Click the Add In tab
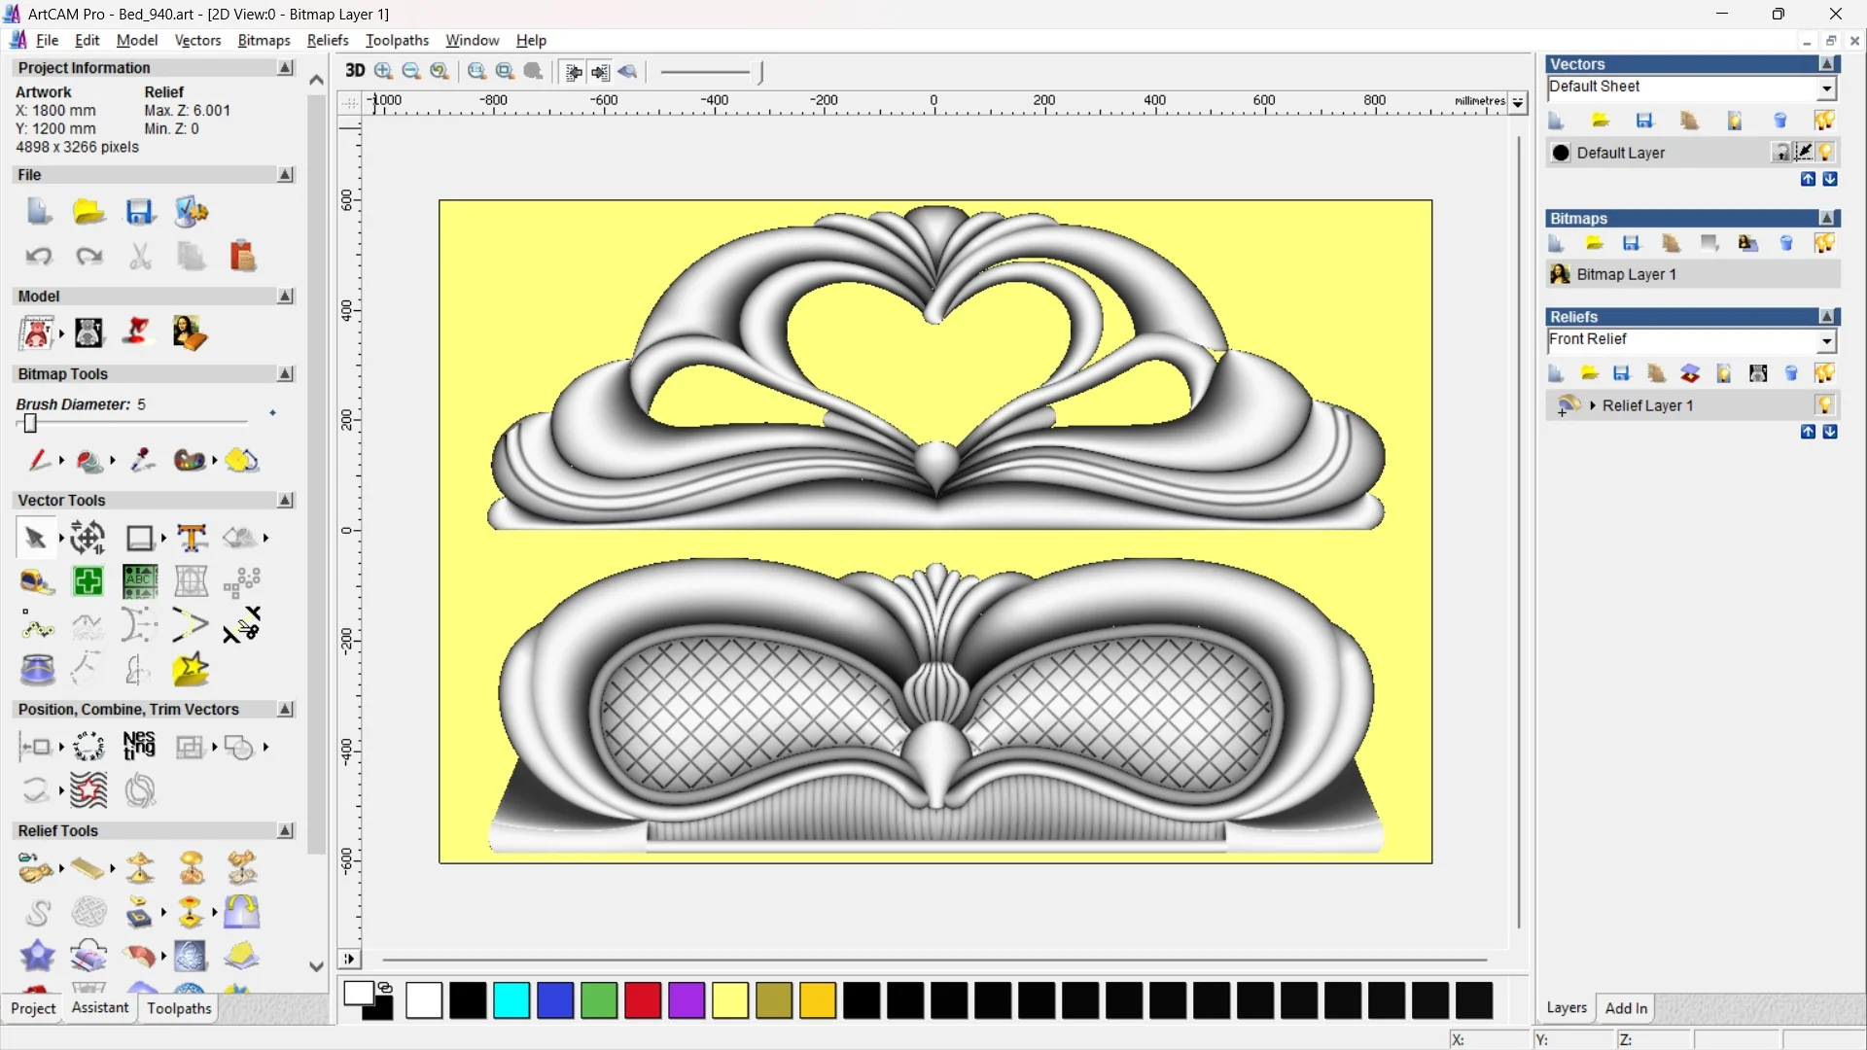Viewport: 1867px width, 1050px height. 1626,1008
